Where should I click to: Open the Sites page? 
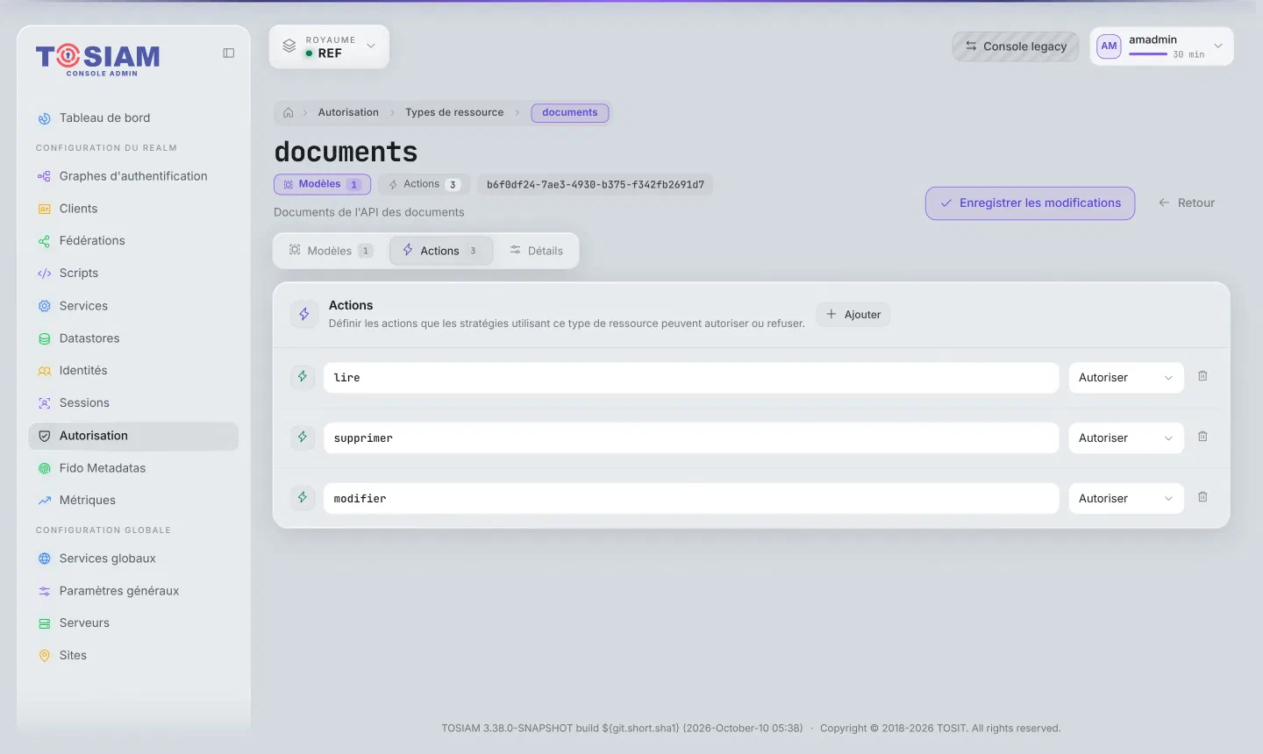[x=133, y=656]
